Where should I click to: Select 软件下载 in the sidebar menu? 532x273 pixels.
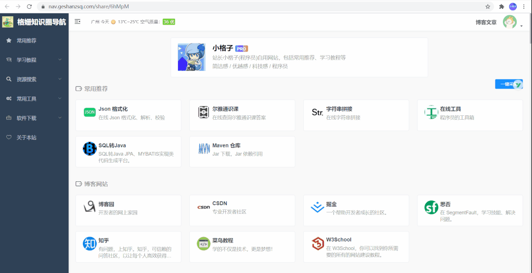point(35,118)
